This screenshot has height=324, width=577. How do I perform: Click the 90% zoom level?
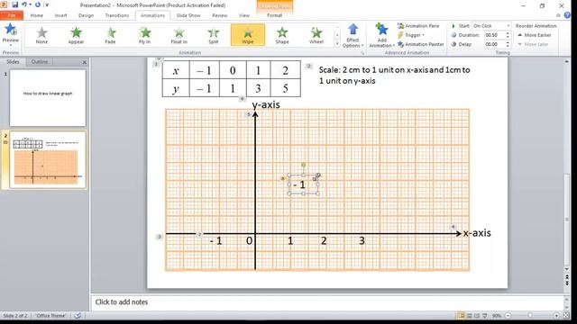[497, 316]
